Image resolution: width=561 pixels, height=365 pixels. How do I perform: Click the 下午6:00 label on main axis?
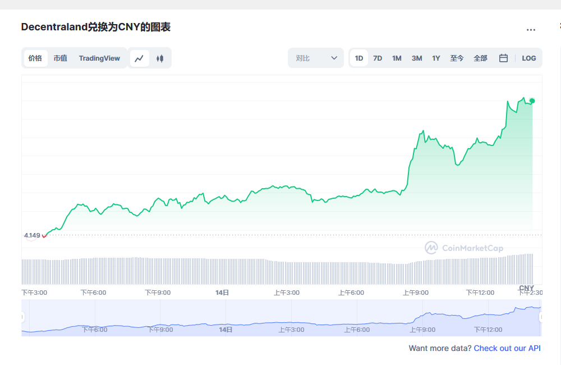click(93, 293)
